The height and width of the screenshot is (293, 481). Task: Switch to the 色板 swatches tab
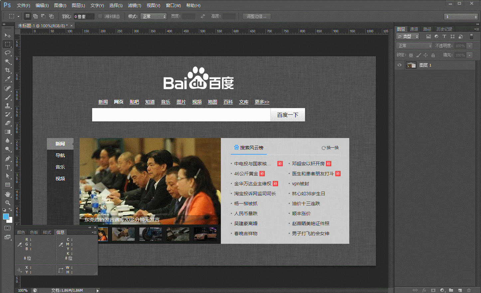click(x=34, y=232)
